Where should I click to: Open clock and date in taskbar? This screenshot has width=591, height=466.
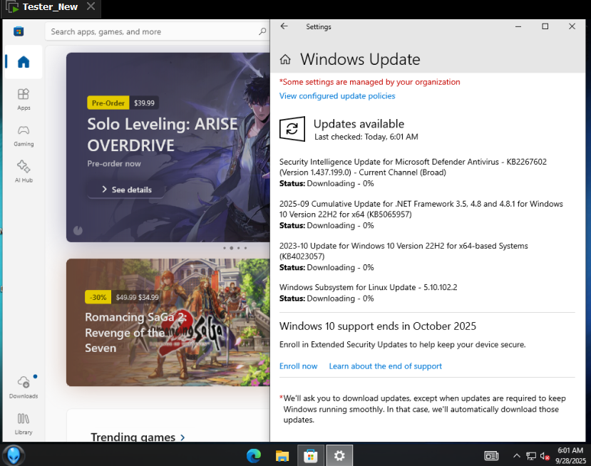pyautogui.click(x=570, y=455)
